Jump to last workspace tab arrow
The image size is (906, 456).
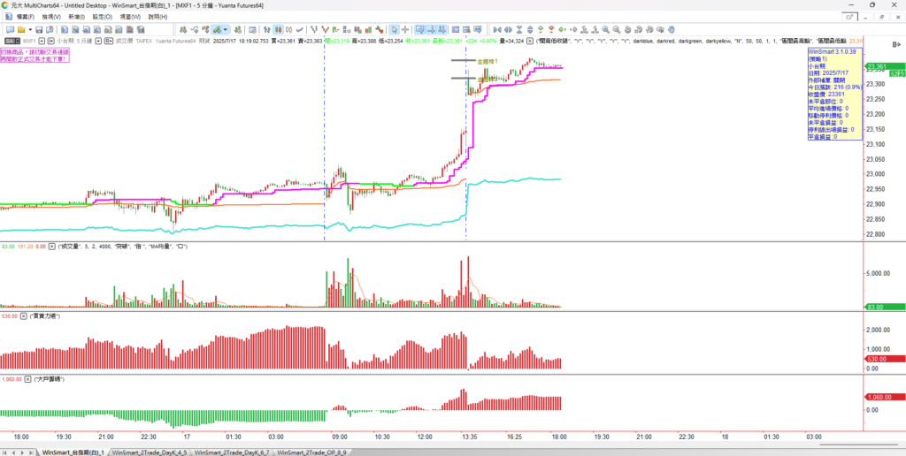31,452
